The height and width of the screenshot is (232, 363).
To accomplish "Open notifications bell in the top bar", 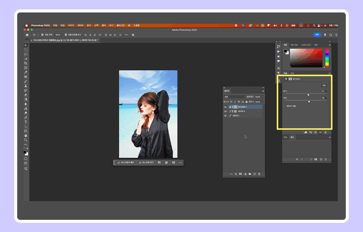I will pyautogui.click(x=325, y=35).
